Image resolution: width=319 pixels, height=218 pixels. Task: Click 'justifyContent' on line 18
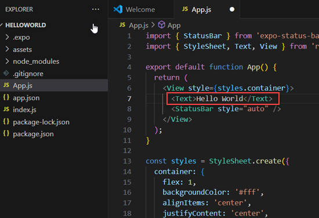click(x=192, y=213)
